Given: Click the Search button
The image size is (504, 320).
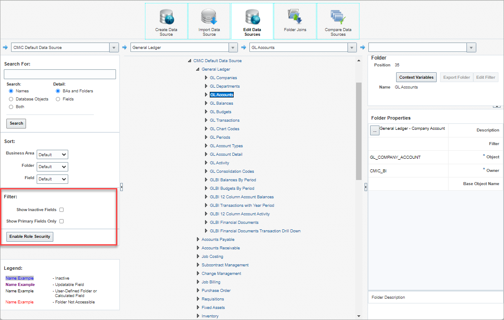Looking at the screenshot, I should (x=16, y=123).
